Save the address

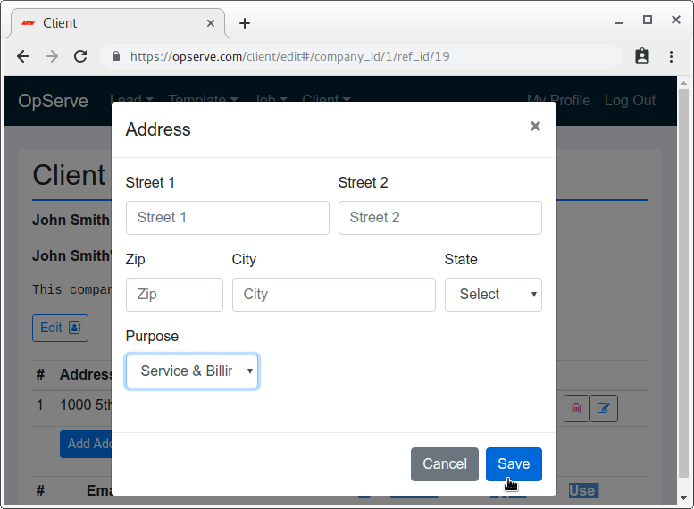point(514,463)
